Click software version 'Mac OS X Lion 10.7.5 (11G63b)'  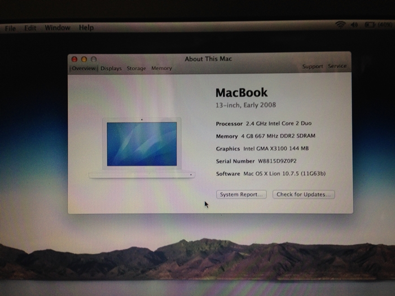pos(284,174)
